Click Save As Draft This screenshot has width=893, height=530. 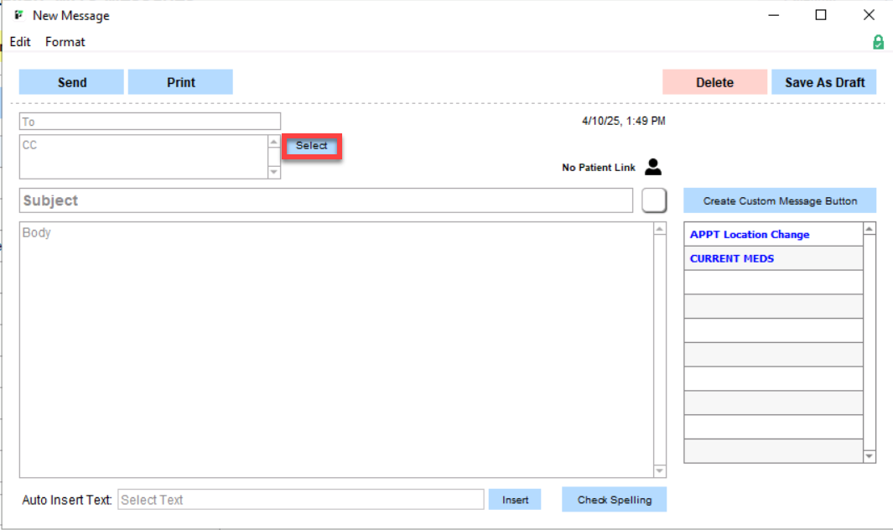[823, 82]
